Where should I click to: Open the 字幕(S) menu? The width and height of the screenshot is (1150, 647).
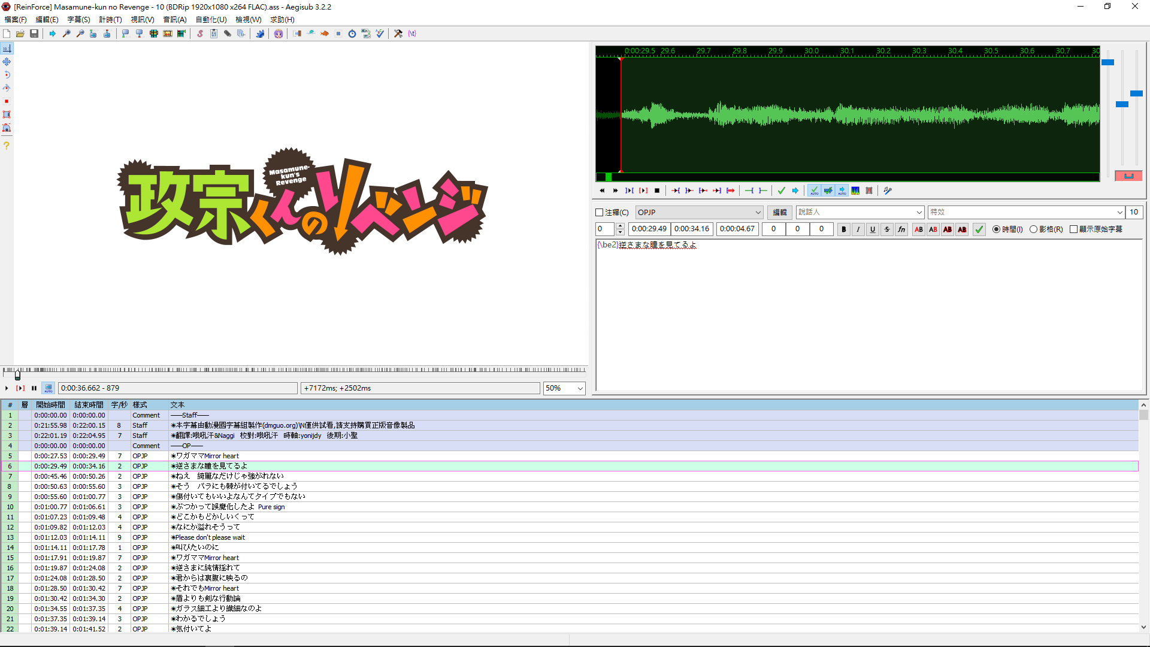coord(78,20)
